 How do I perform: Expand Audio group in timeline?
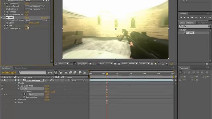16,102
